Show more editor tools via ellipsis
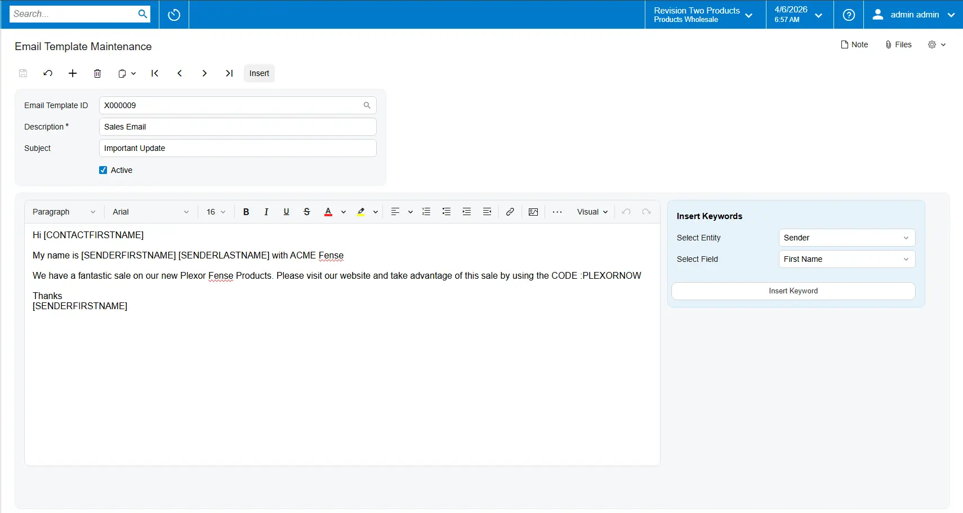Viewport: 963px width, 513px height. [x=557, y=212]
